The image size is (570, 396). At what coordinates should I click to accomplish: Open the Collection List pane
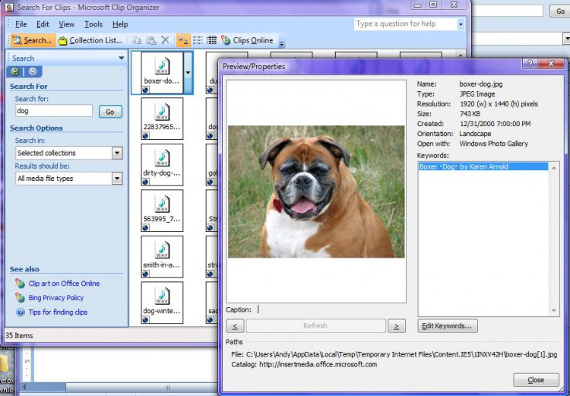pyautogui.click(x=90, y=40)
